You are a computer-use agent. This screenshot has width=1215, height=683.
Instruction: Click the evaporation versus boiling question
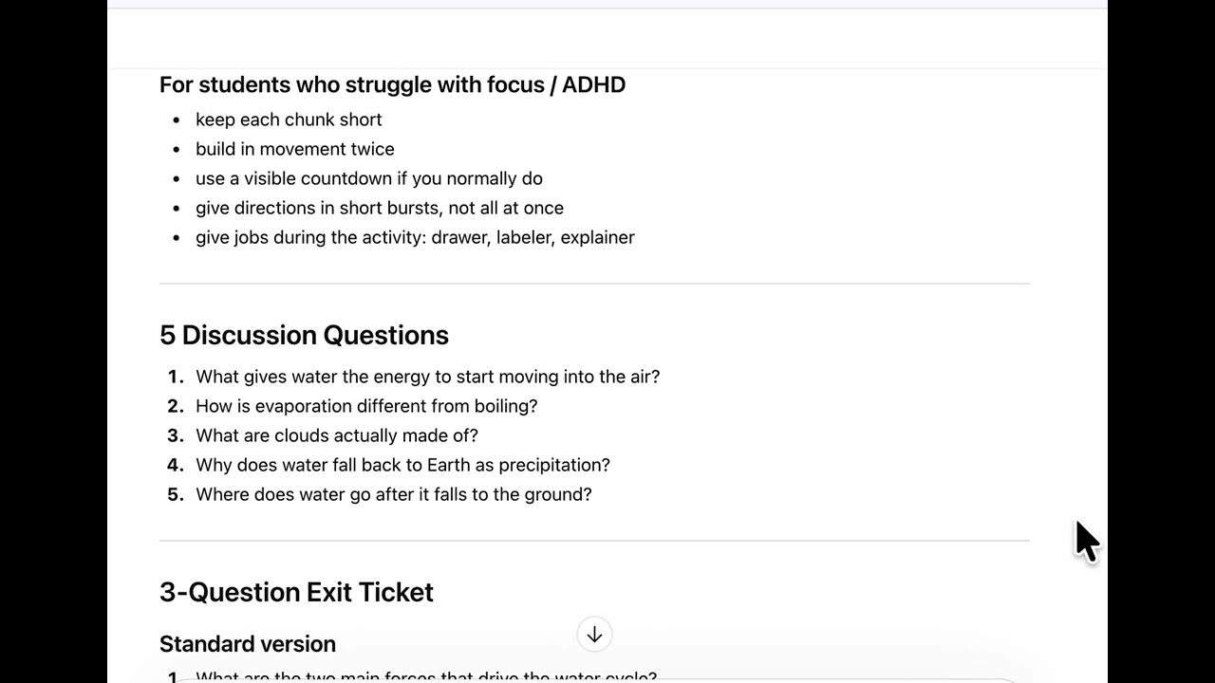pyautogui.click(x=365, y=406)
